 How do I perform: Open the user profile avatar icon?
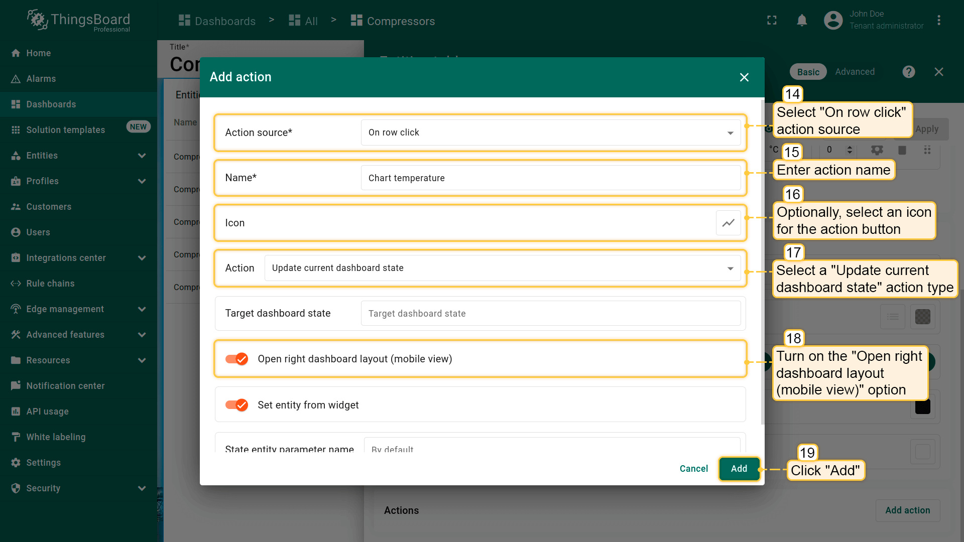click(x=833, y=21)
